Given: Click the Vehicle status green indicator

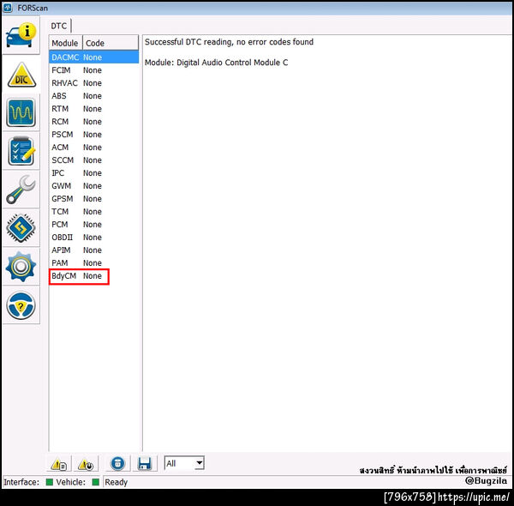Looking at the screenshot, I should pyautogui.click(x=96, y=482).
